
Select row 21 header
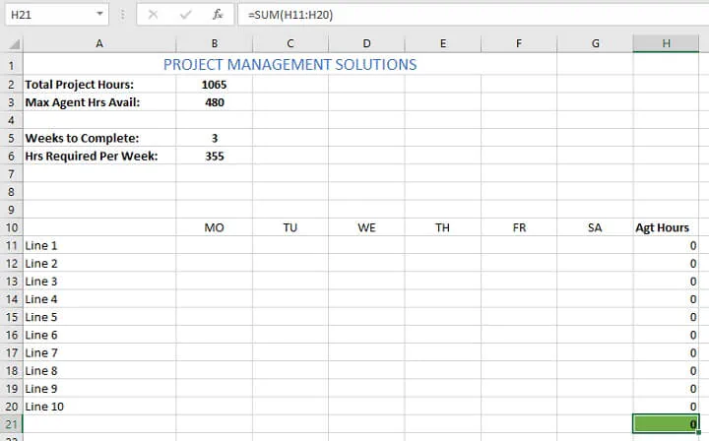pyautogui.click(x=11, y=424)
